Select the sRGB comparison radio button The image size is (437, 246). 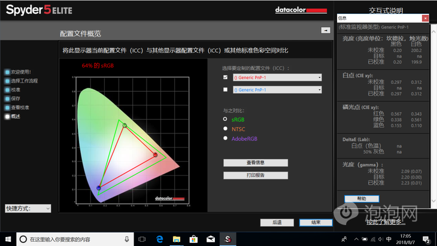tap(225, 119)
